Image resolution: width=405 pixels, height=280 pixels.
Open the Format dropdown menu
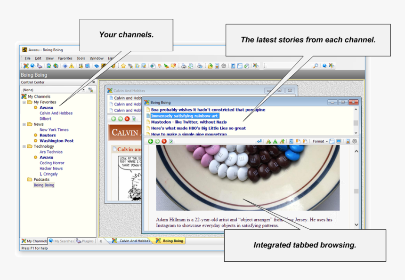point(320,141)
